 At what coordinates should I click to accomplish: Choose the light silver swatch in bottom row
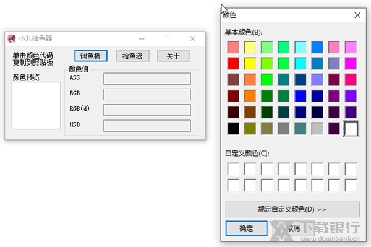tap(317, 129)
